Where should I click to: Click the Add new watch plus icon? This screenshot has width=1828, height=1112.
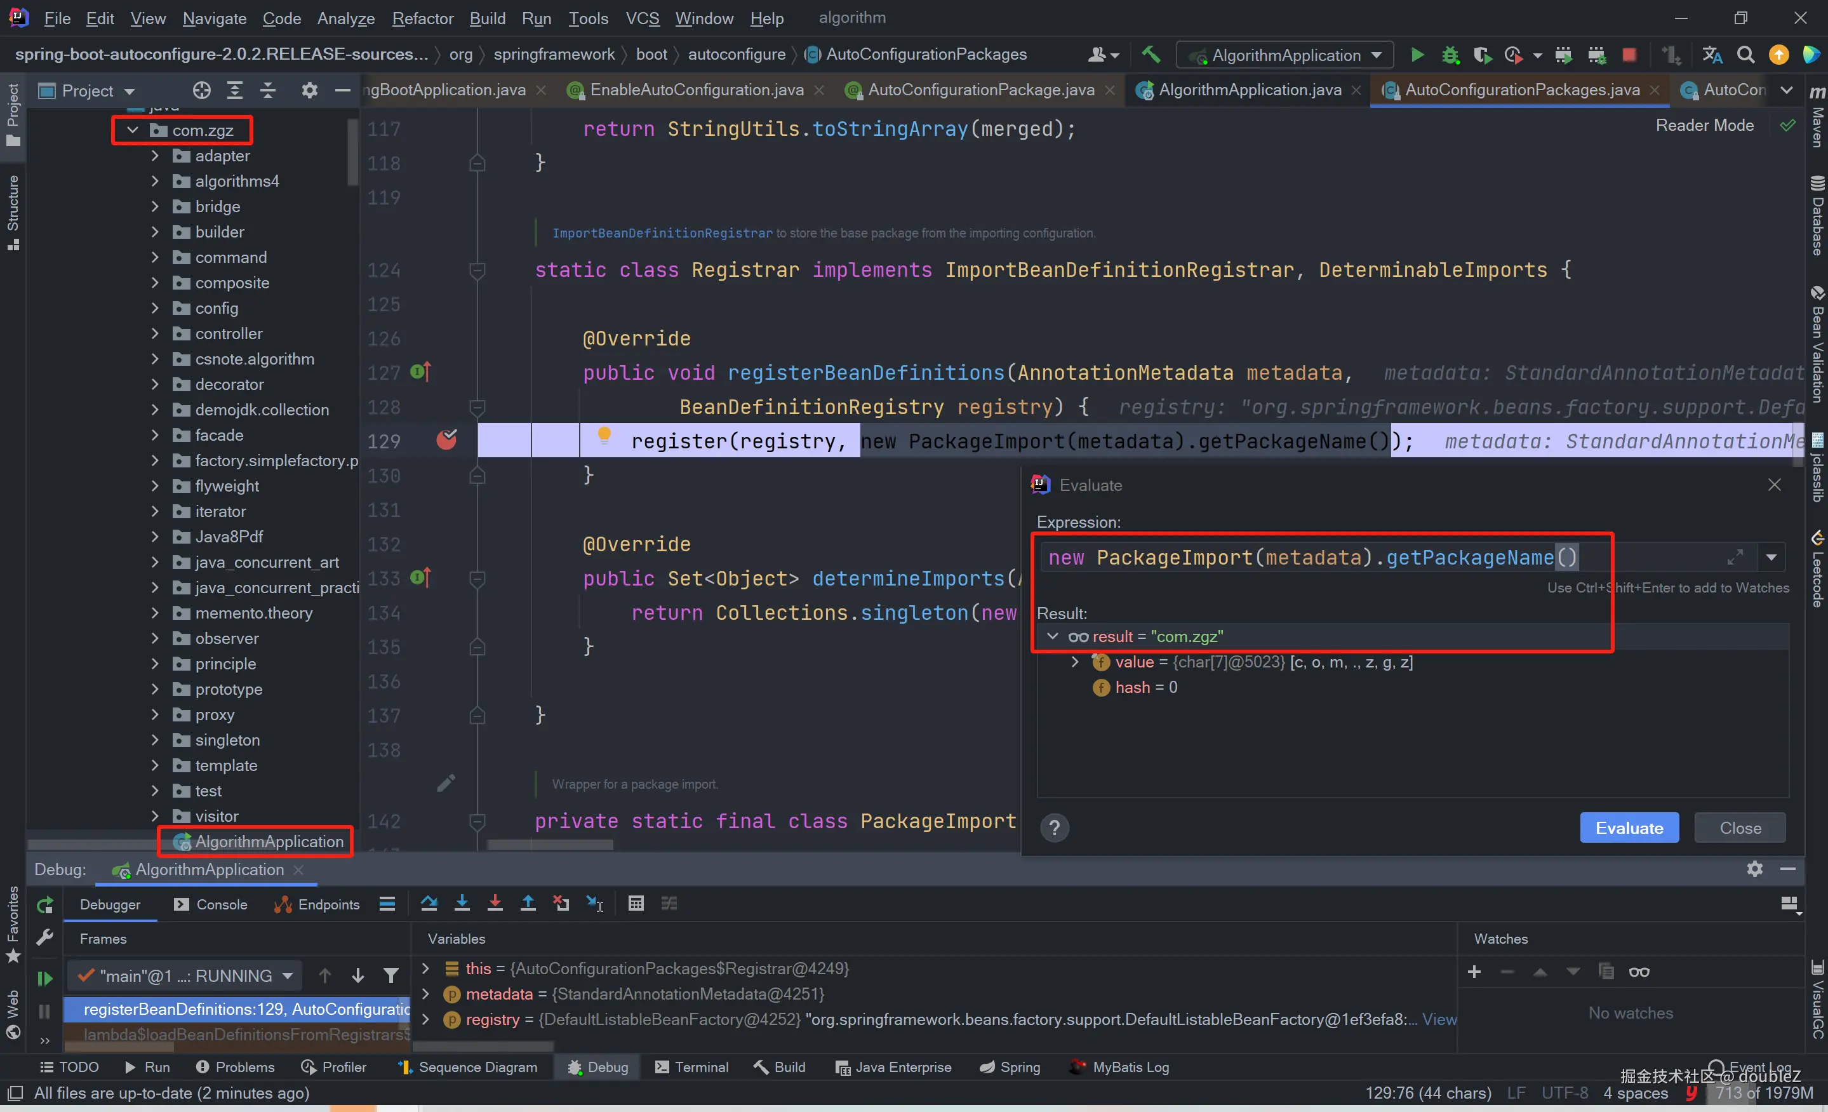tap(1474, 972)
